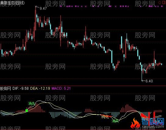Click the 9.47 high price label
The image size is (166, 130).
(43, 8)
